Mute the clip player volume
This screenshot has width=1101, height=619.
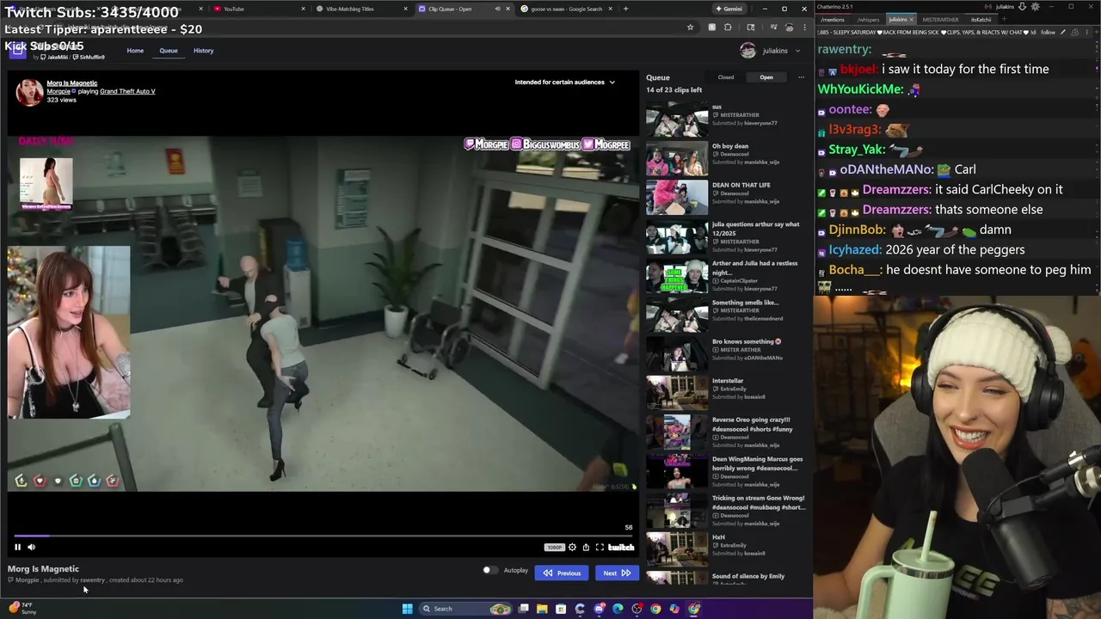(32, 547)
